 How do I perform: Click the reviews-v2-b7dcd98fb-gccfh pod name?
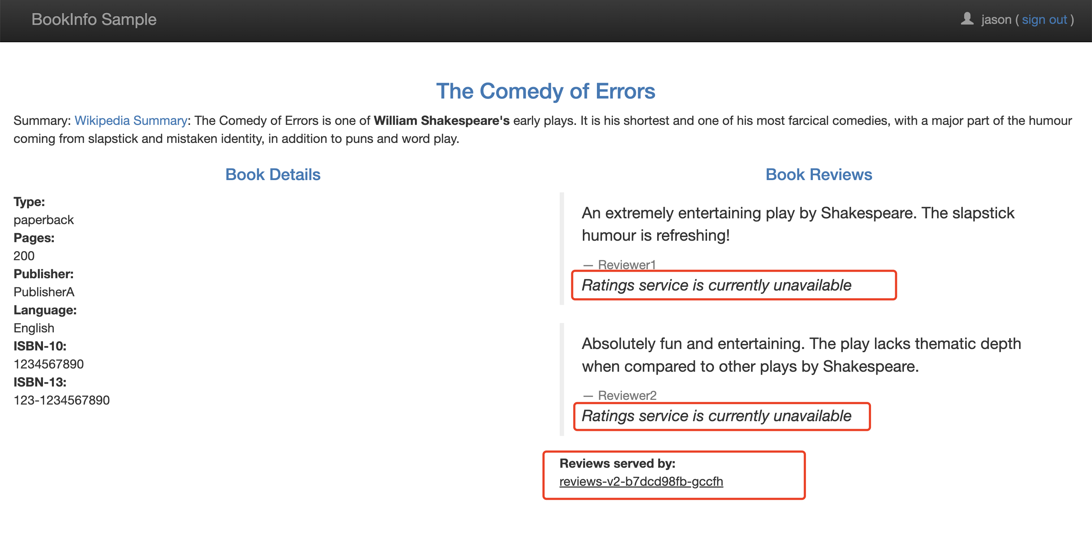(x=641, y=482)
